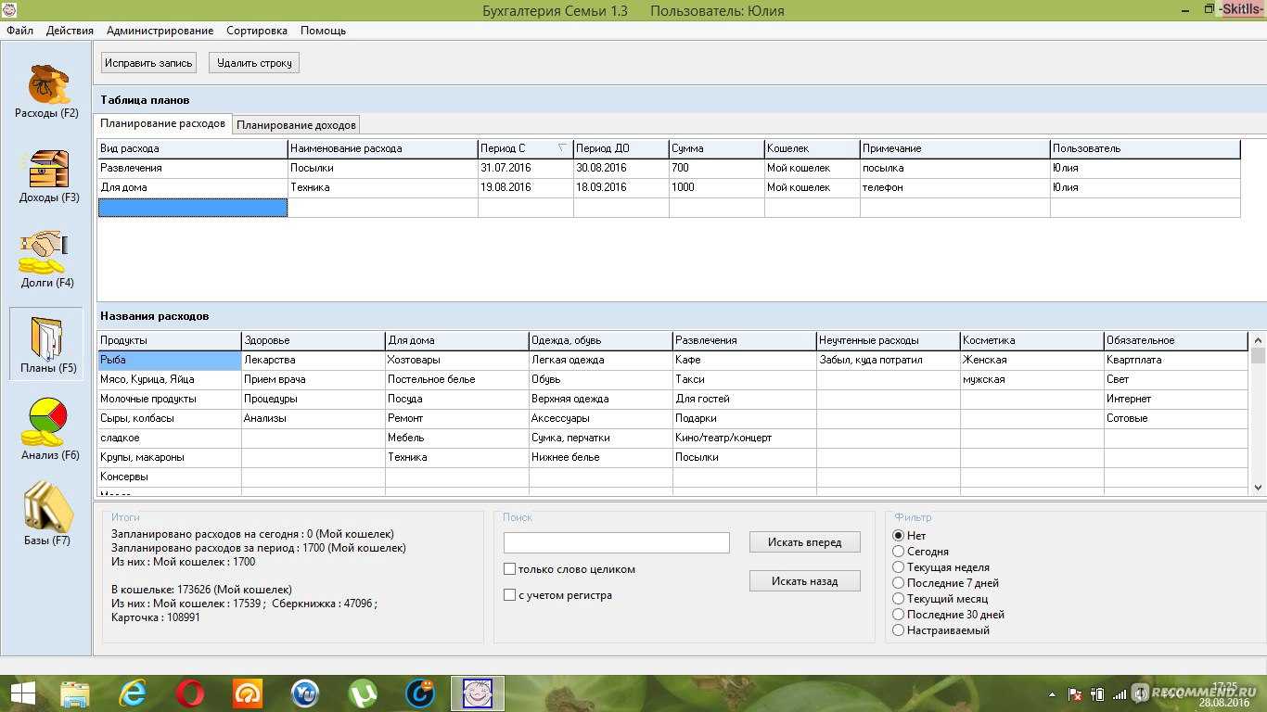Screen dimensions: 1267x712
Task: Select Интернет cell
Action: pyautogui.click(x=1176, y=399)
